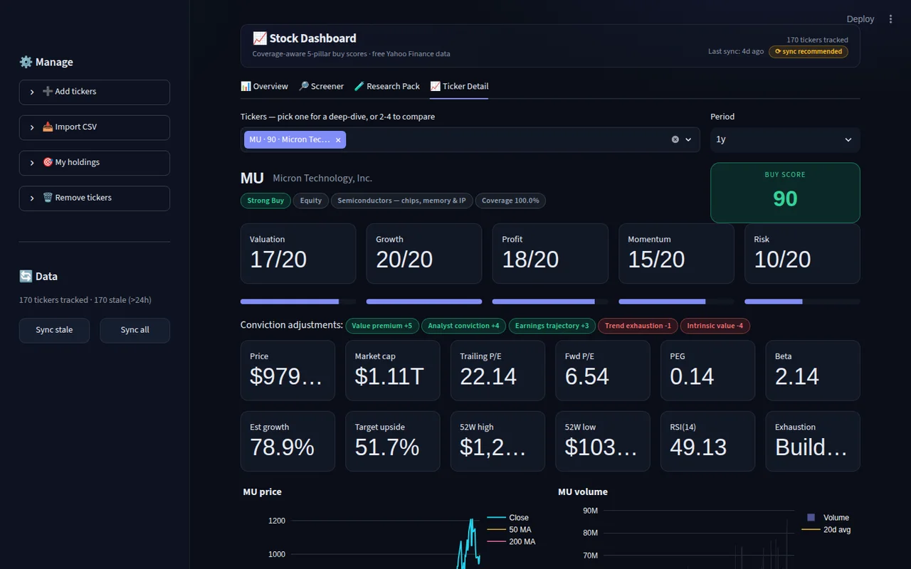Click the Est growth 78.9% card
Viewport: 911px width, 569px height.
(x=288, y=442)
